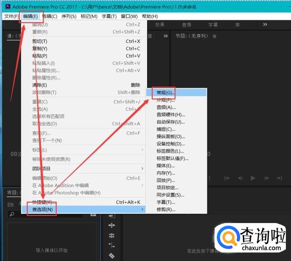The image size is (291, 261).
Task: Select the Rolling Edit tool
Action: (112, 236)
